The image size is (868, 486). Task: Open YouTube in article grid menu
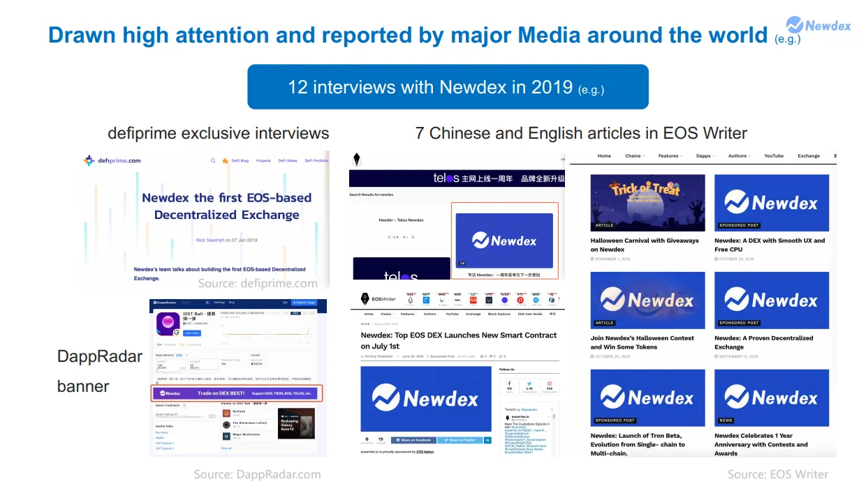coord(774,156)
